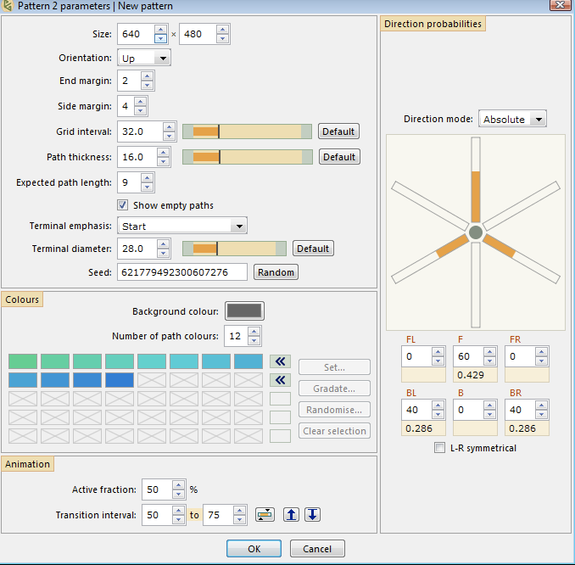Image resolution: width=575 pixels, height=565 pixels.
Task: Increase the B direction value
Action: 489,405
